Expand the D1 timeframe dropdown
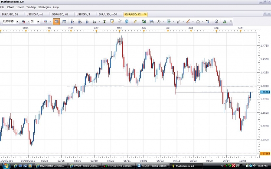Viewport: 271px width, 169px height. coord(38,22)
